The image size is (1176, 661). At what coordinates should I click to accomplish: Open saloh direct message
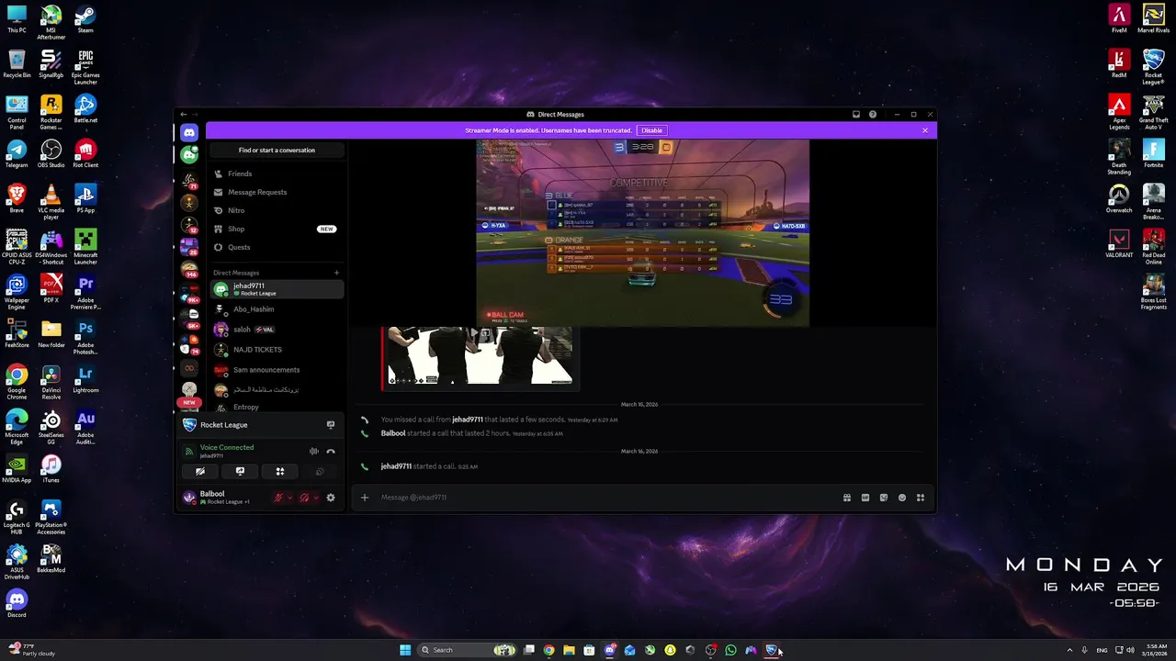pos(277,330)
